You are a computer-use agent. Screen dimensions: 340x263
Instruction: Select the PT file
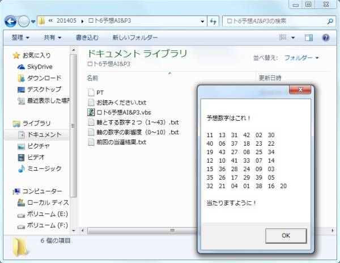click(x=96, y=92)
